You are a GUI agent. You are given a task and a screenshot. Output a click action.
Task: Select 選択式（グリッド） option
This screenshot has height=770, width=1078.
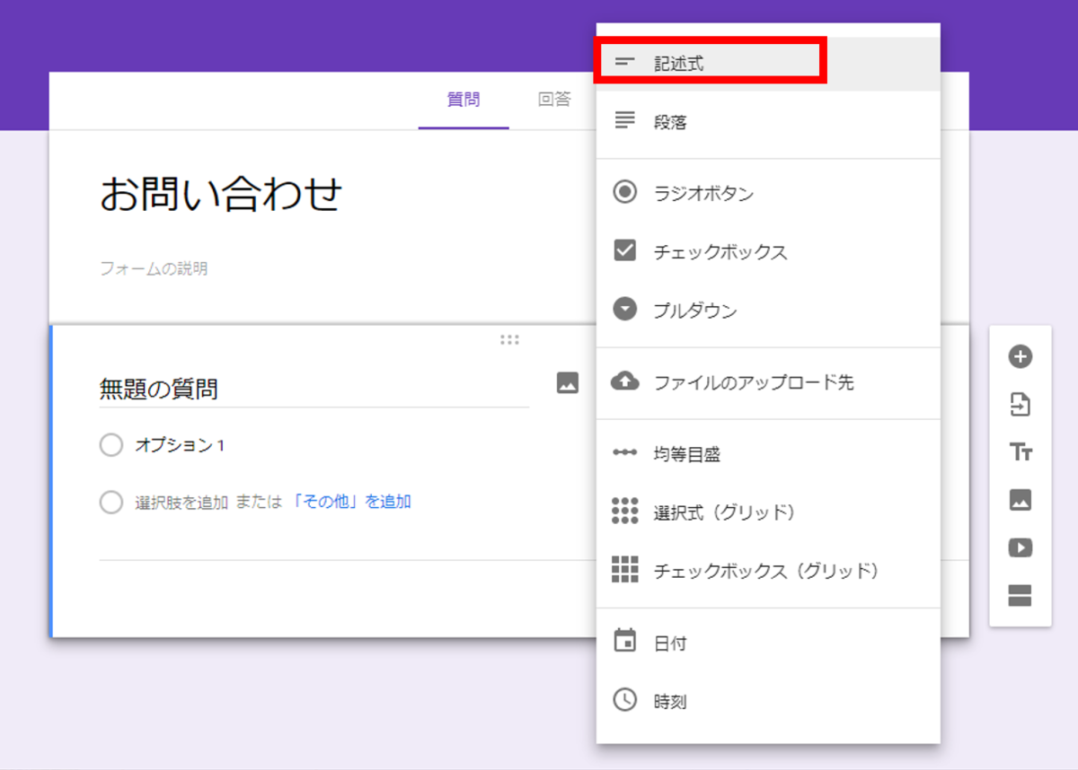click(x=768, y=512)
